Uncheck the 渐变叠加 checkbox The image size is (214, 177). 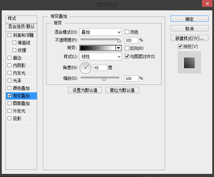9,96
